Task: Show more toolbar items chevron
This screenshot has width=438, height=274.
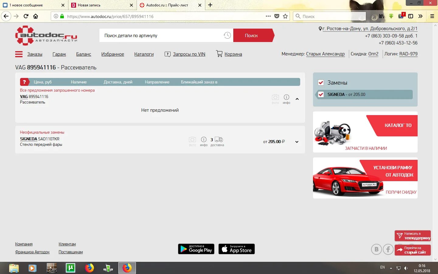Action: 420,16
